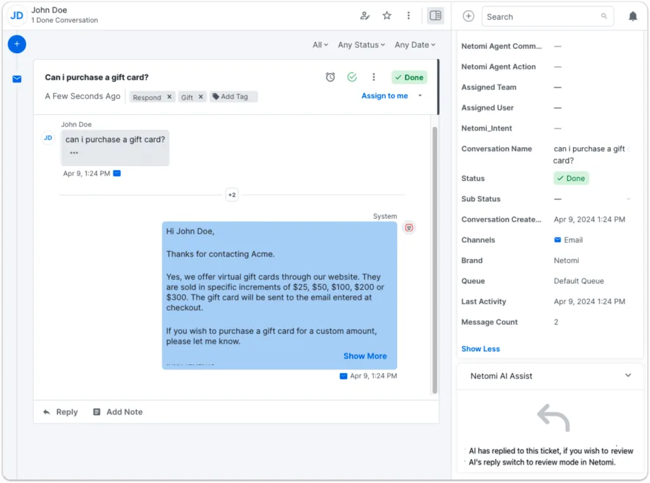The height and width of the screenshot is (483, 650).
Task: Collapse the Netomi AI Assist panel
Action: click(628, 375)
